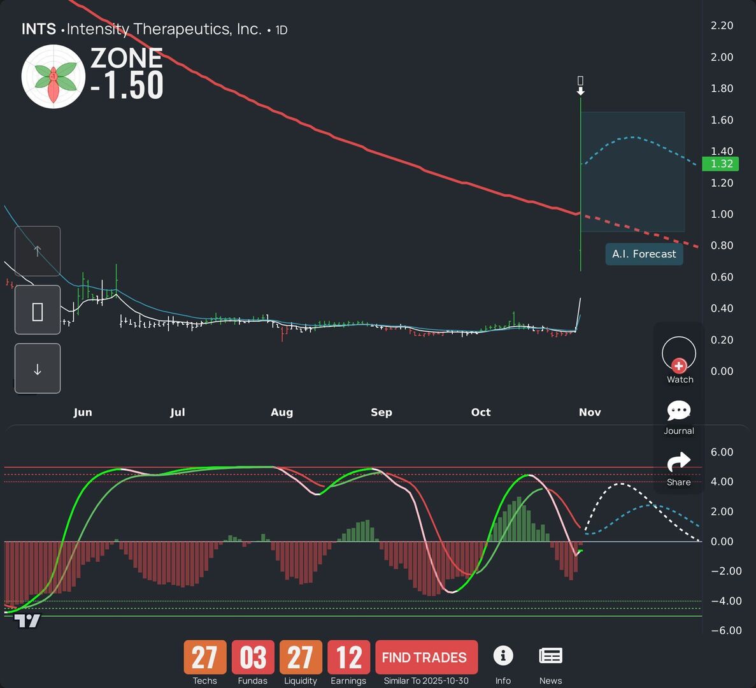This screenshot has width=756, height=688.
Task: Click 'Similar To 2025-10-30' caption
Action: (x=426, y=681)
